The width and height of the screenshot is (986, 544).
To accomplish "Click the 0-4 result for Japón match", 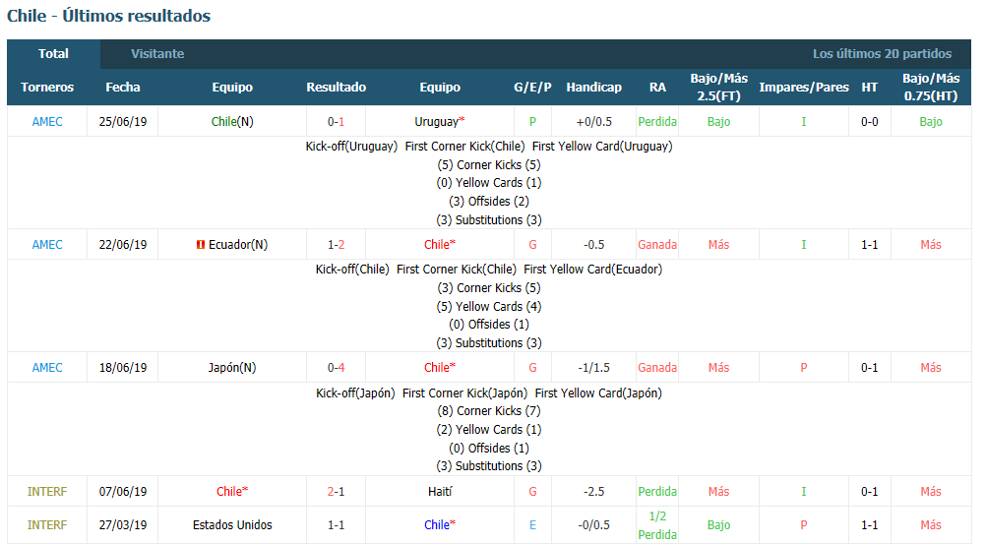I will pyautogui.click(x=336, y=368).
